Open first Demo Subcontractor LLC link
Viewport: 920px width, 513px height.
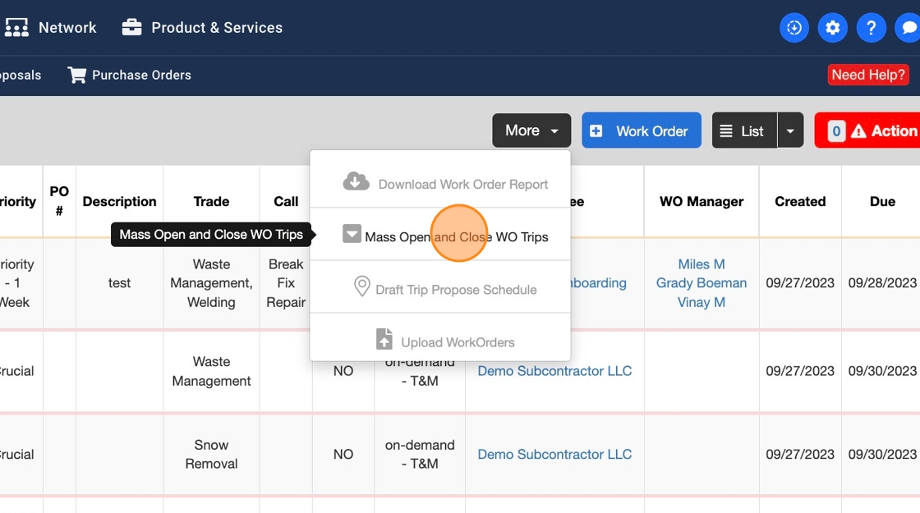point(554,371)
